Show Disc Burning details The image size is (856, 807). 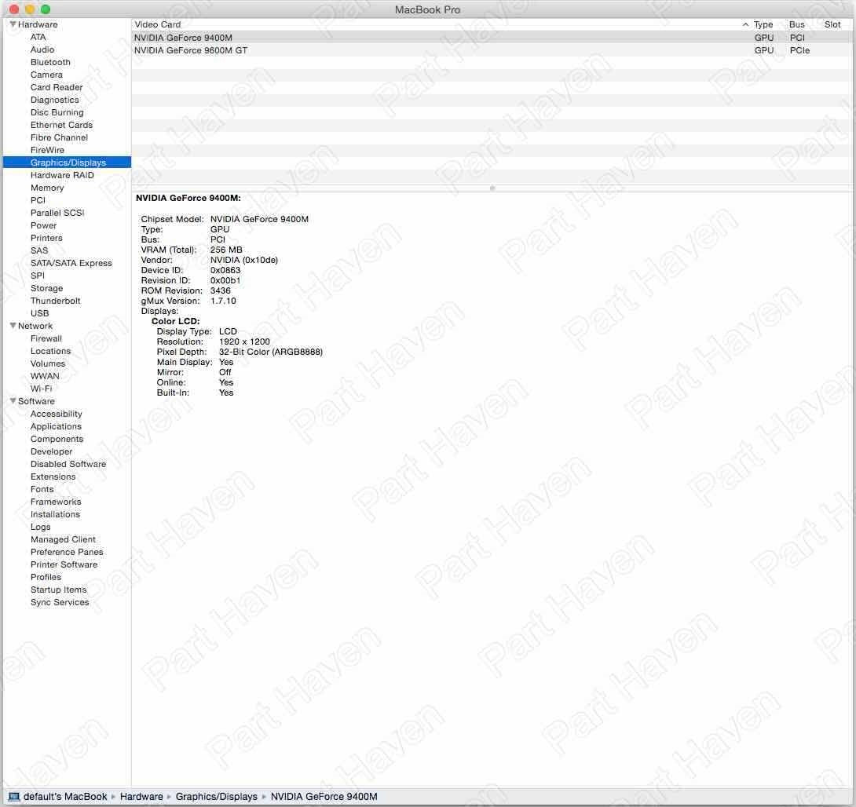pyautogui.click(x=57, y=112)
